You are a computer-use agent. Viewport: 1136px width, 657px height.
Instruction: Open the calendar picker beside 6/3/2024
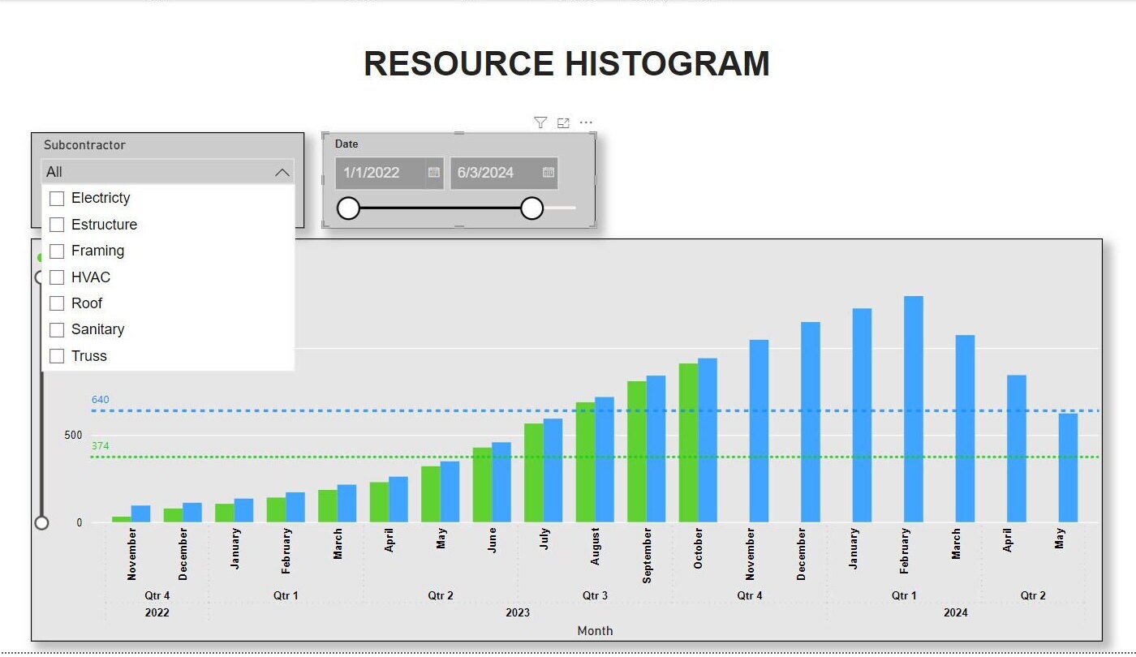click(x=548, y=172)
